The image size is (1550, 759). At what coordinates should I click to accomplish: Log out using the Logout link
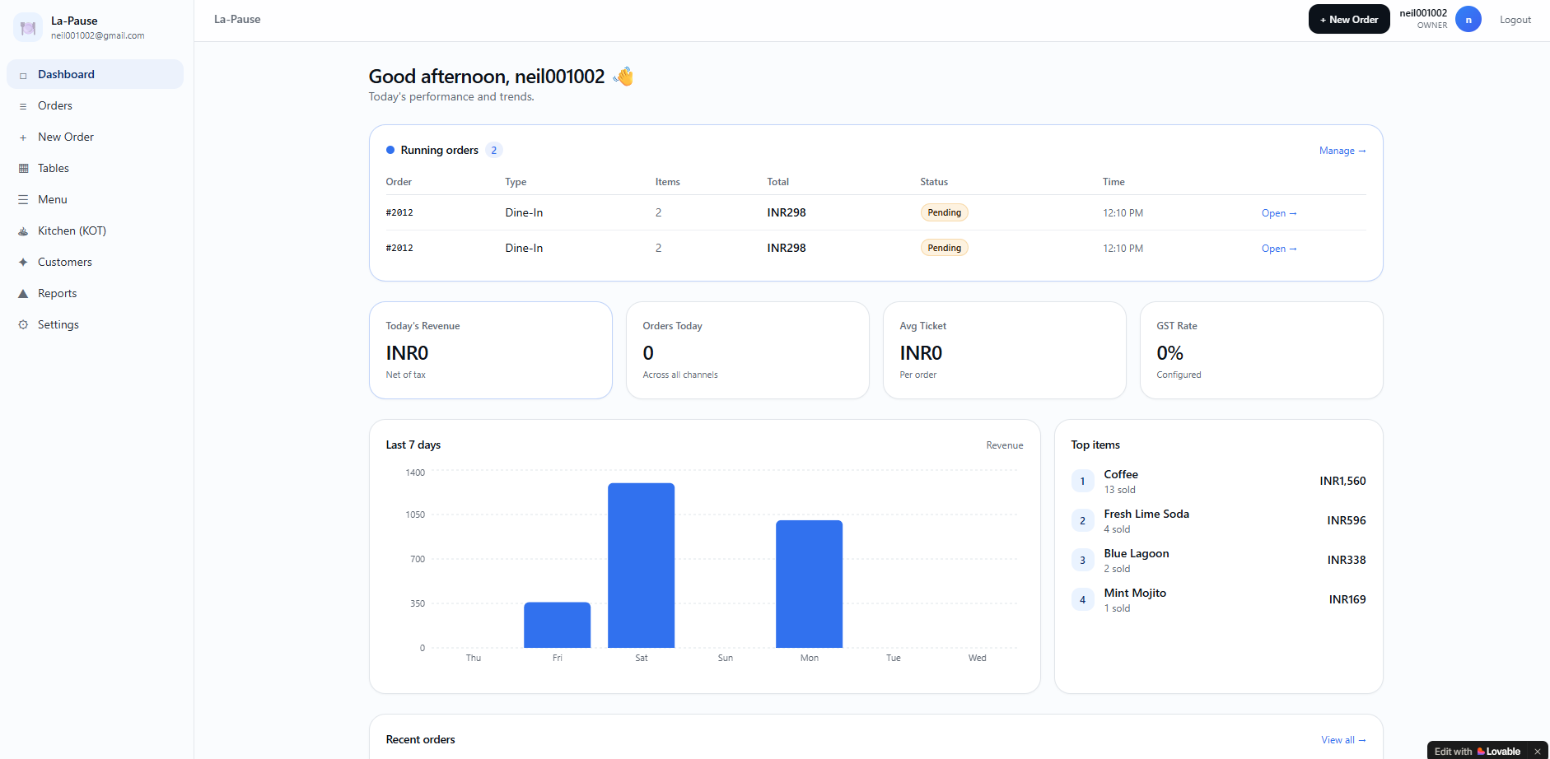pyautogui.click(x=1515, y=20)
